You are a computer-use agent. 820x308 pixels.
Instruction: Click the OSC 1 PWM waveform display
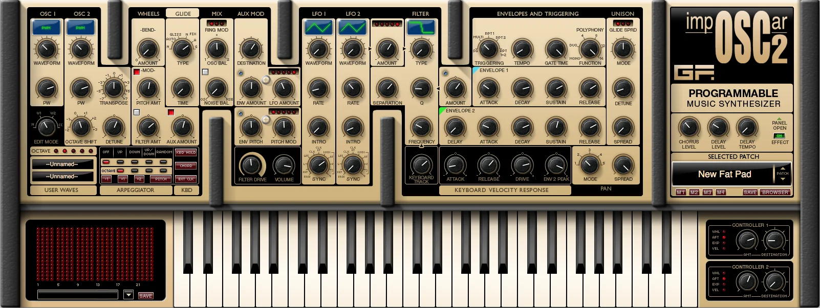[x=46, y=28]
